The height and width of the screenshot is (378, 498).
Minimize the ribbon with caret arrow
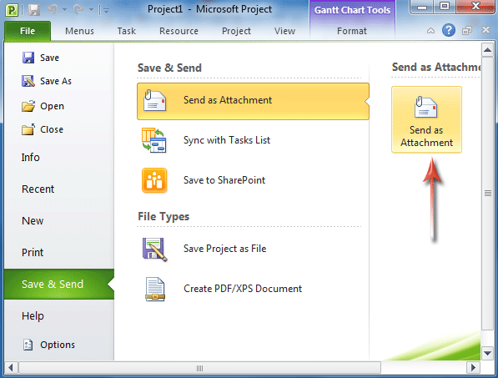(x=430, y=31)
